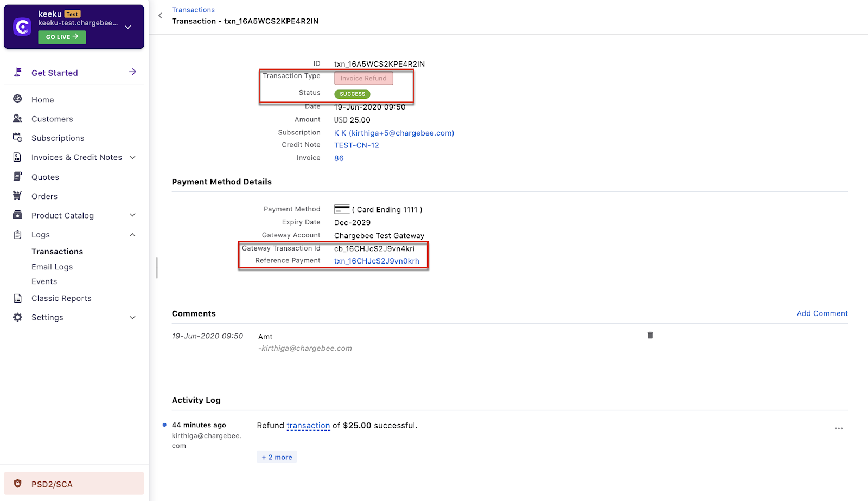Click the back arrow icon in header
Screen dimensions: 868x501
(x=160, y=16)
